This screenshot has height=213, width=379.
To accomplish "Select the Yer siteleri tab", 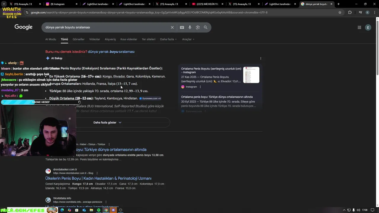I will pos(149,39).
